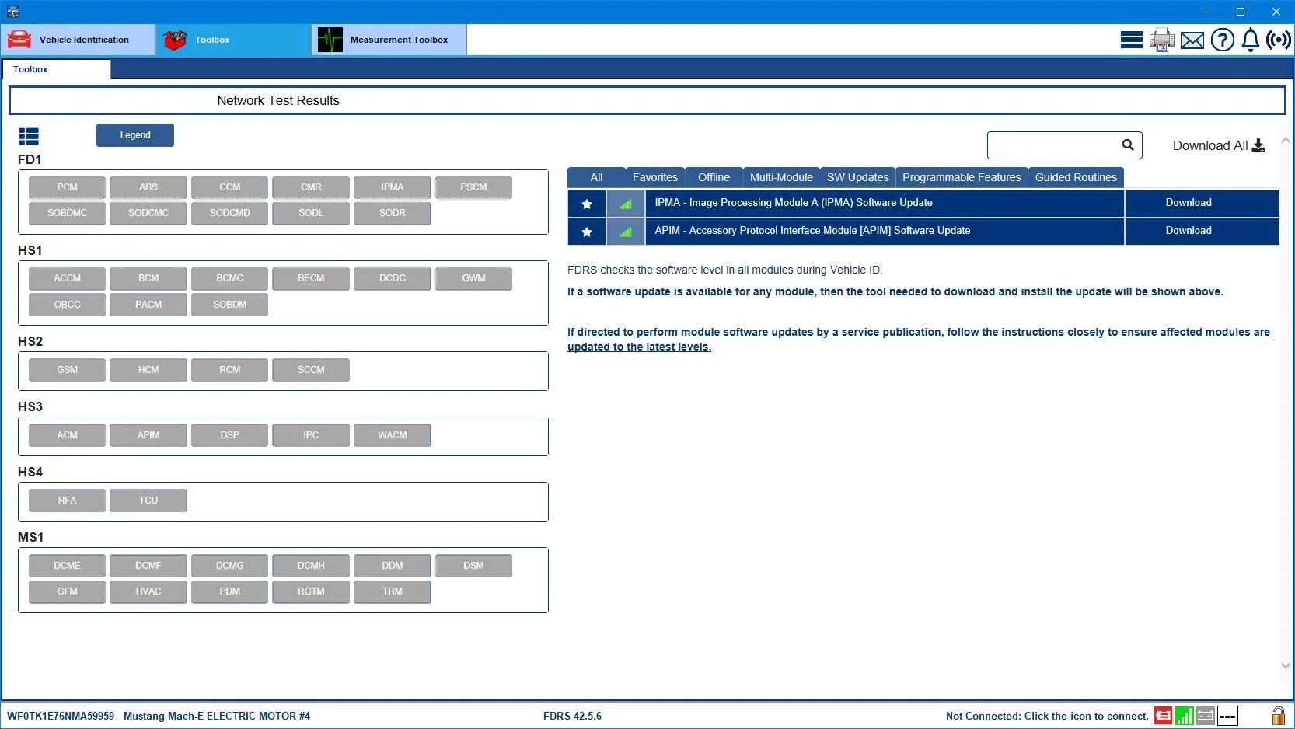
Task: Toggle favorite star for APIM update
Action: [x=587, y=232]
